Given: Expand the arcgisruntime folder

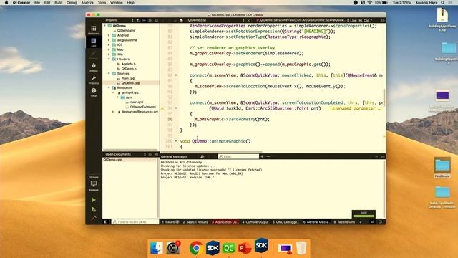Looking at the screenshot, I should click(109, 40).
